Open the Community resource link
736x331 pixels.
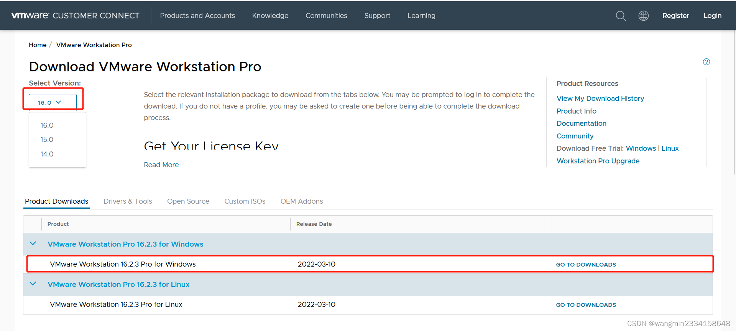575,136
